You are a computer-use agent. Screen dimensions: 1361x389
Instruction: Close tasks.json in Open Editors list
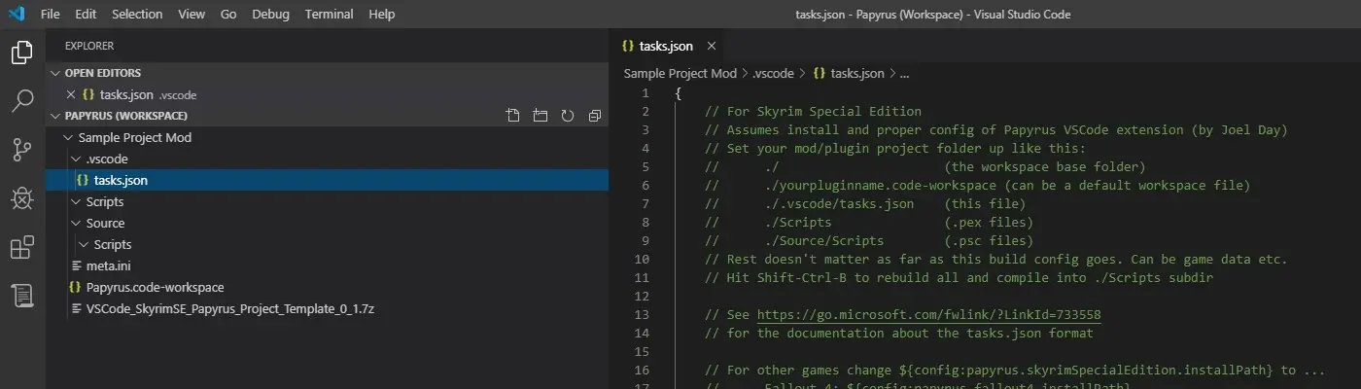70,94
